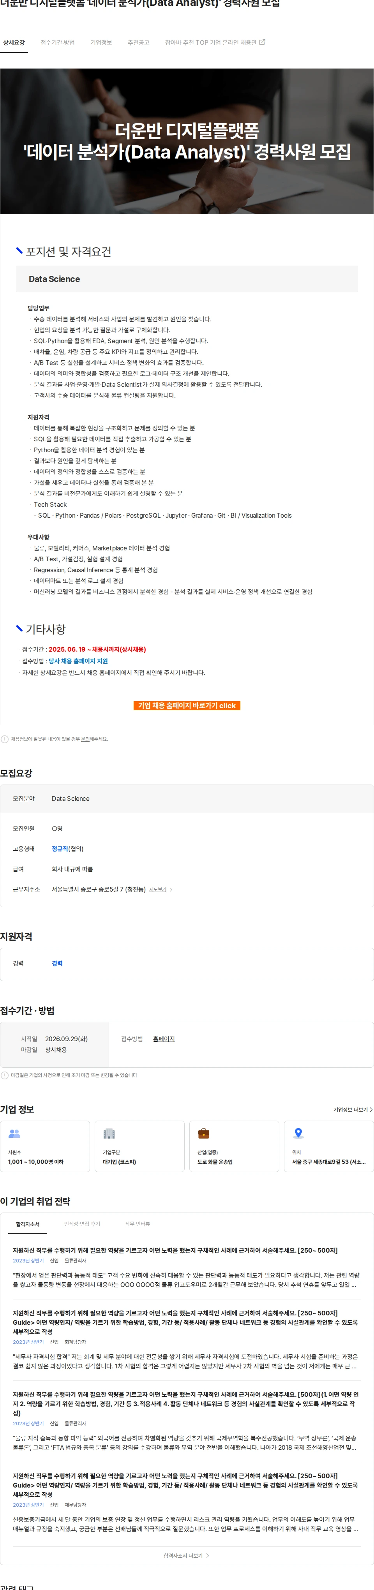
Task: Switch to the 인적성·면접 후기 tab
Action: [82, 1224]
